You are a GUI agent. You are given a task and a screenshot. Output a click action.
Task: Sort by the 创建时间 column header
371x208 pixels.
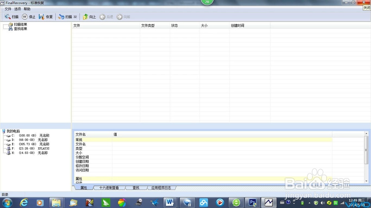250,26
